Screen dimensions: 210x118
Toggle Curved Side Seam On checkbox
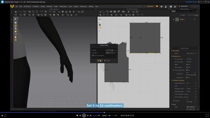tap(187, 70)
